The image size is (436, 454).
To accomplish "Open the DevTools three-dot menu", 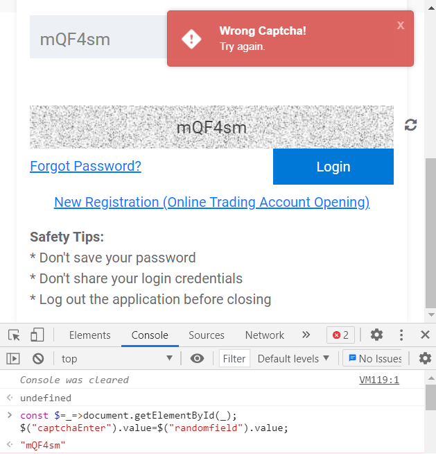I will pos(401,335).
